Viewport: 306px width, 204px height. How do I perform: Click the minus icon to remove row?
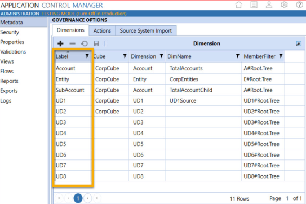coord(72,43)
